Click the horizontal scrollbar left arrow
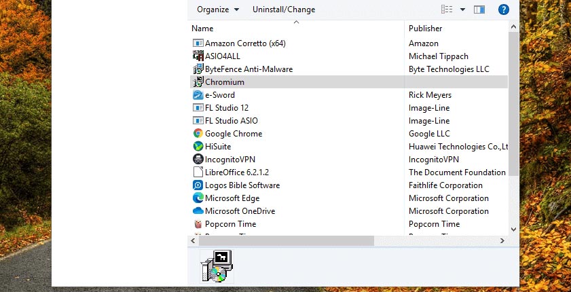Image resolution: width=571 pixels, height=292 pixels. (193, 240)
